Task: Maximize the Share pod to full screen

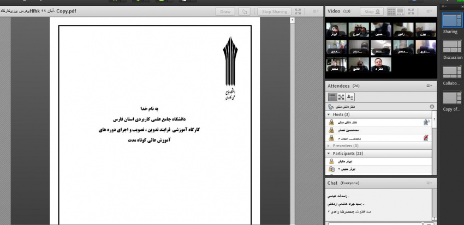Action: [298, 11]
